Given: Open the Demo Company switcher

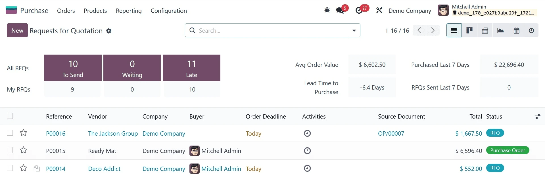Looking at the screenshot, I should click(x=410, y=11).
